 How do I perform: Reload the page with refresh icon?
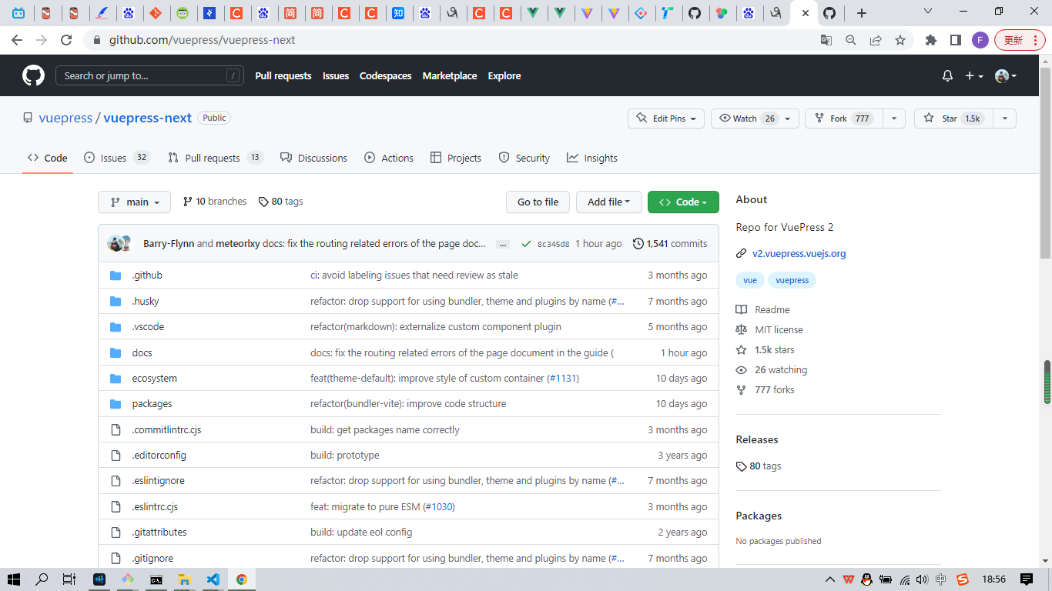tap(66, 40)
